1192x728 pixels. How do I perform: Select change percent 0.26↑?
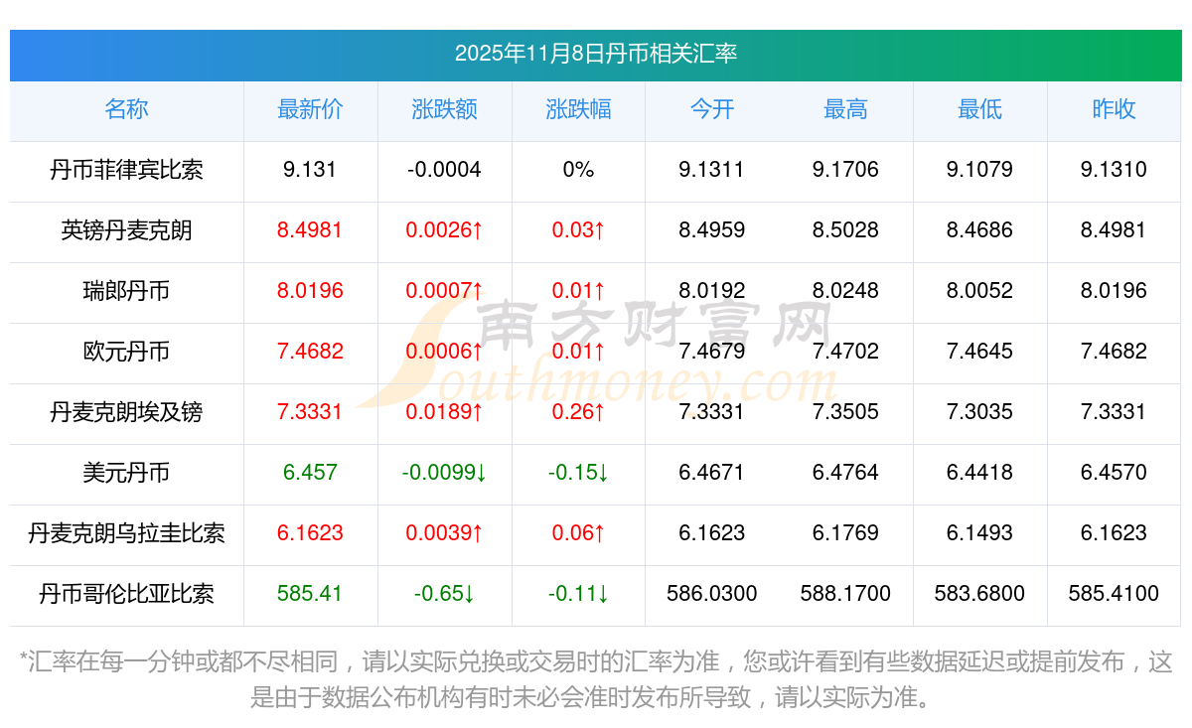coord(578,412)
